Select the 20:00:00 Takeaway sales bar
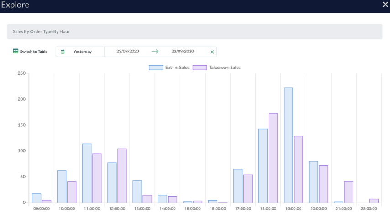 pyautogui.click(x=324, y=184)
